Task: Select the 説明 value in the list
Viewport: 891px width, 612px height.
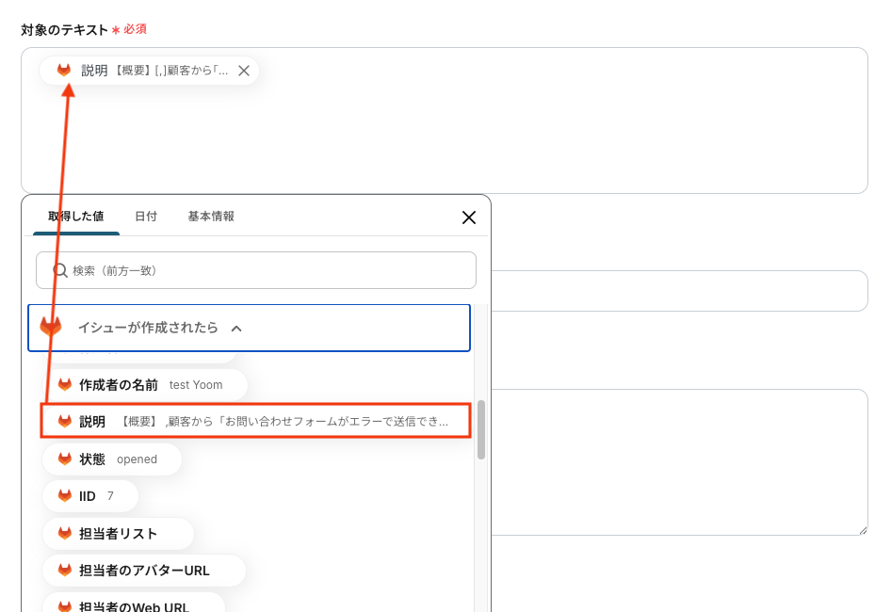Action: pyautogui.click(x=255, y=421)
